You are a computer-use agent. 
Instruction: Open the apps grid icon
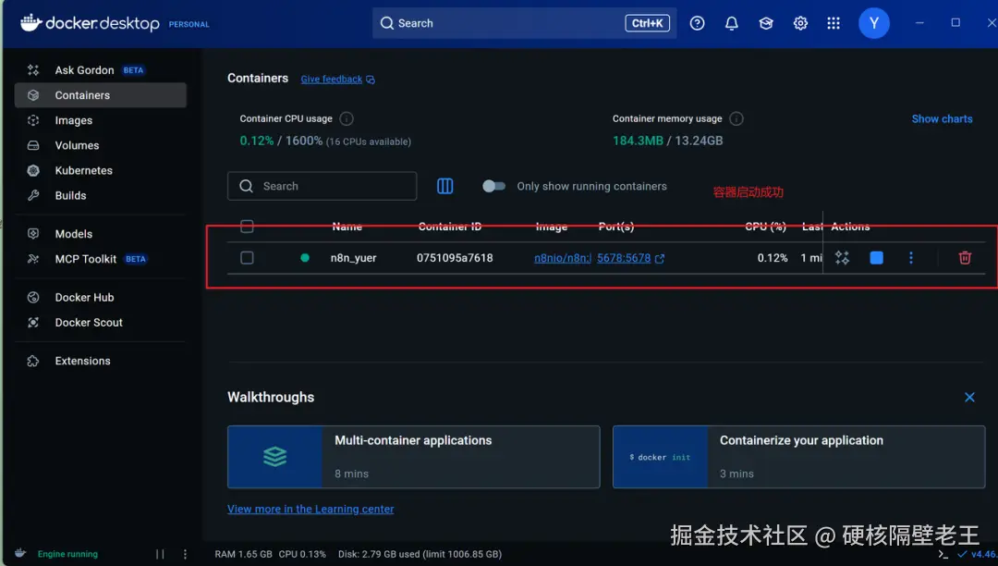click(x=834, y=23)
